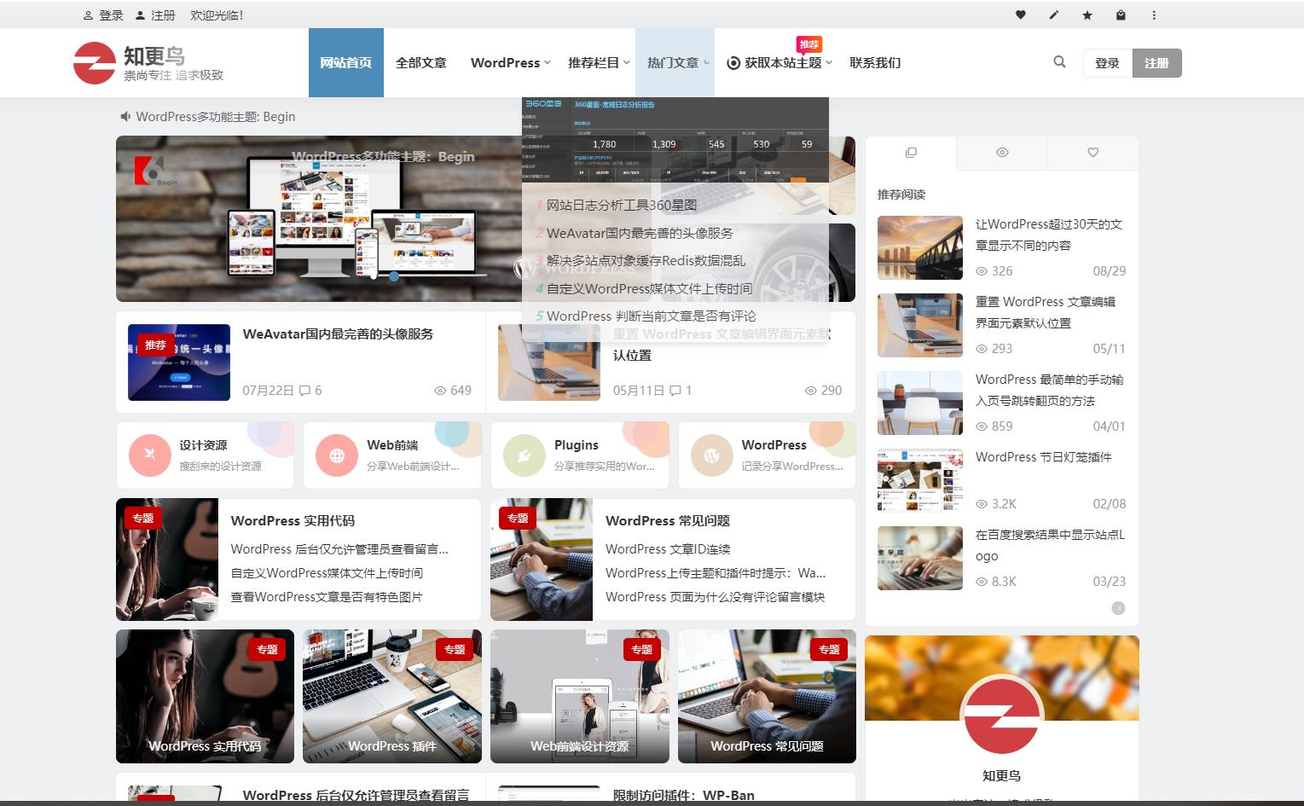This screenshot has width=1304, height=806.
Task: Open the 全部文章 navigation item
Action: [421, 62]
